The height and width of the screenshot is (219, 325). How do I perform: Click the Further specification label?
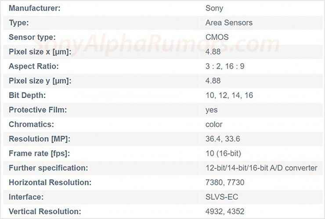click(x=48, y=168)
